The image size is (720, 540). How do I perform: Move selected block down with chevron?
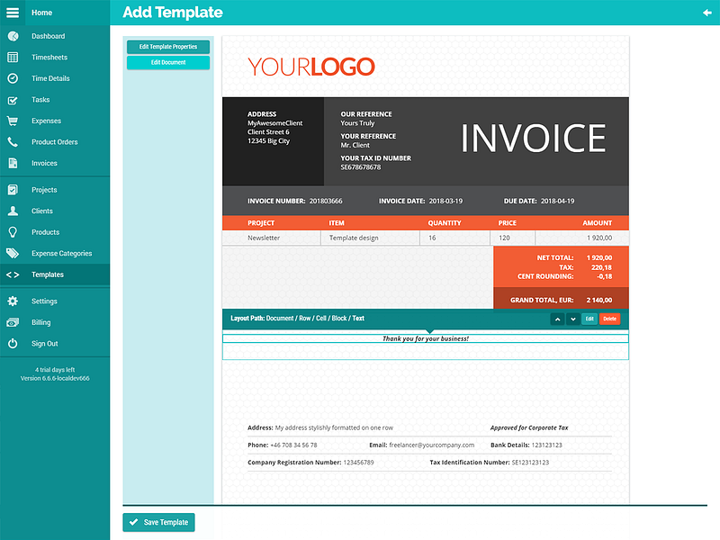click(x=573, y=319)
